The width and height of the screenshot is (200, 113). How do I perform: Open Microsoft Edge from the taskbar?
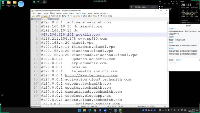[90, 110]
